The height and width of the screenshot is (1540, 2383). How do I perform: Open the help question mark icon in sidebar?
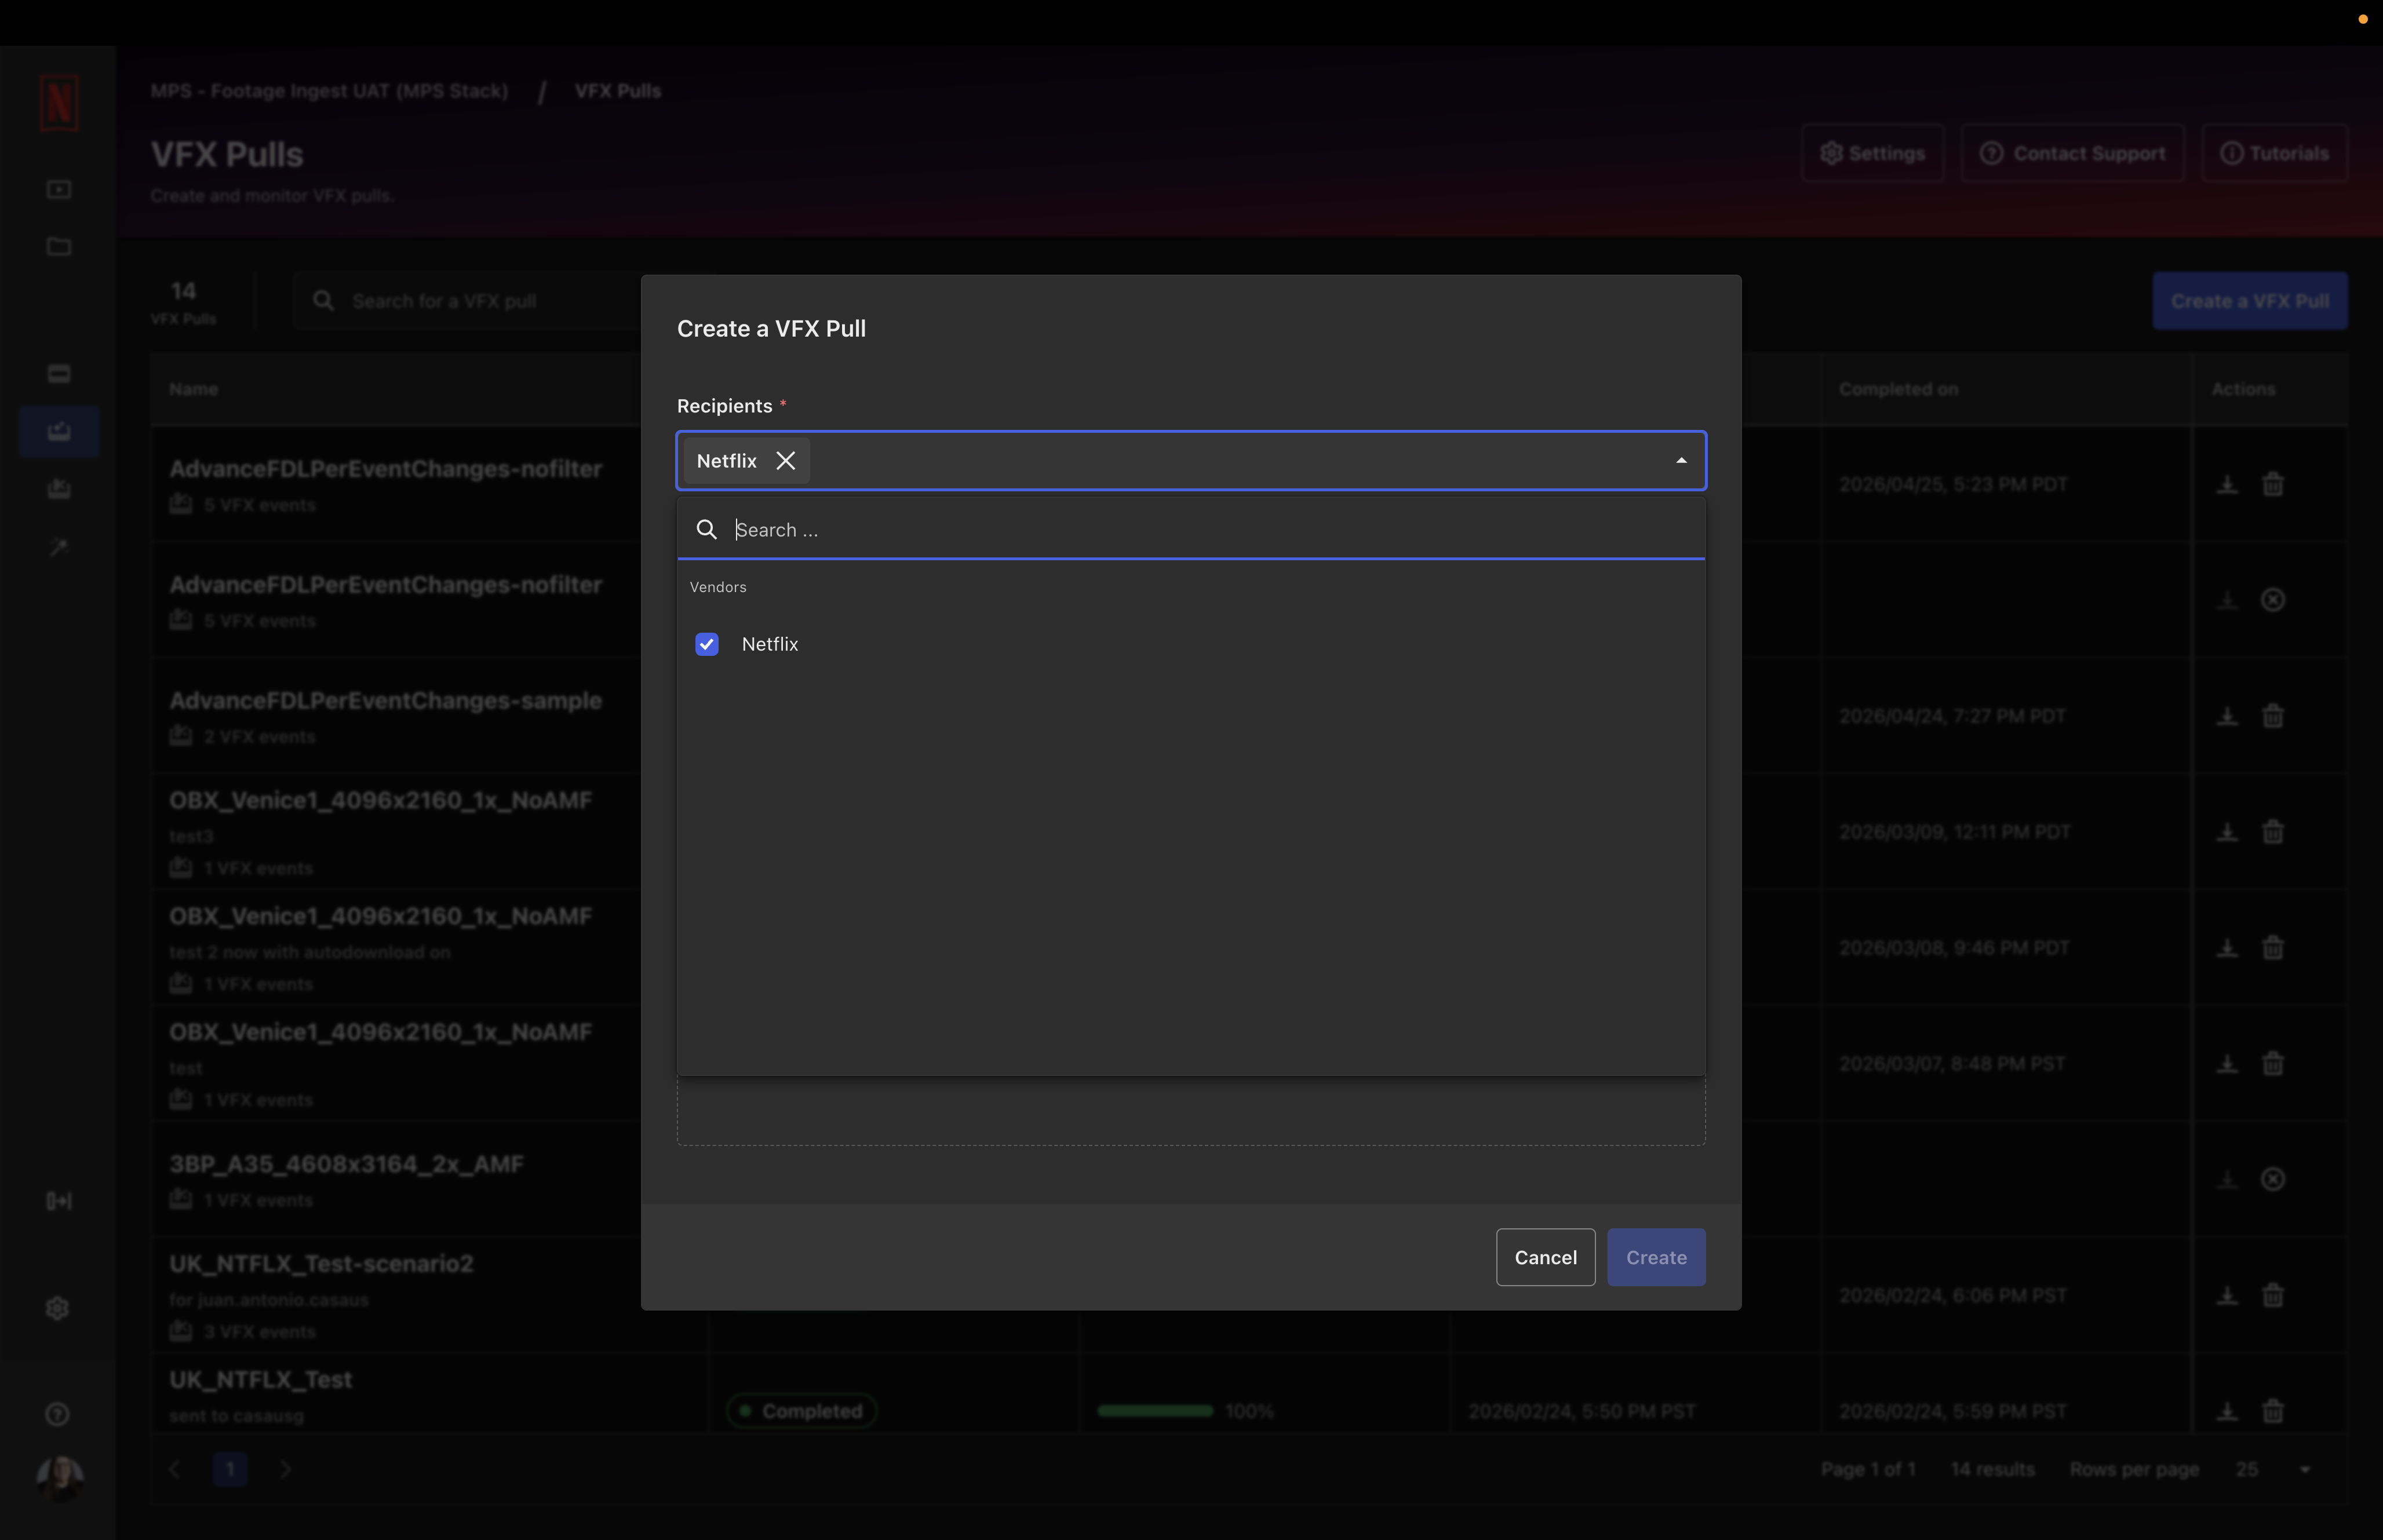tap(58, 1414)
